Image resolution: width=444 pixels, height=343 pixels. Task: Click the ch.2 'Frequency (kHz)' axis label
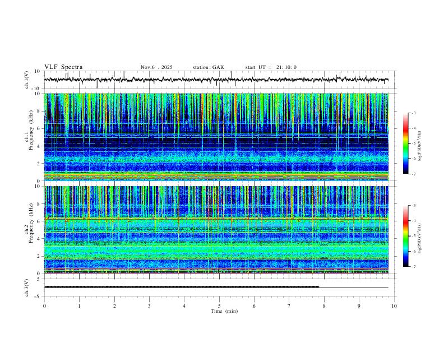(x=31, y=223)
